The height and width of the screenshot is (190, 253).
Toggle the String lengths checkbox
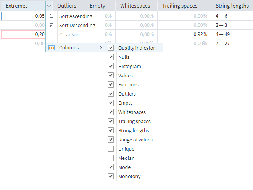tap(111, 130)
